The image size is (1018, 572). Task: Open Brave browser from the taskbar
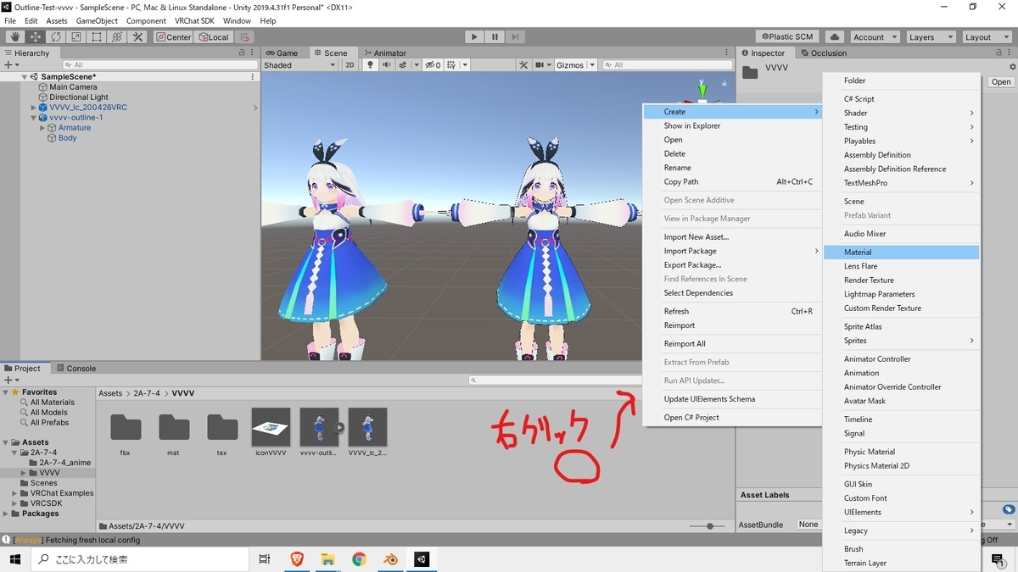297,559
